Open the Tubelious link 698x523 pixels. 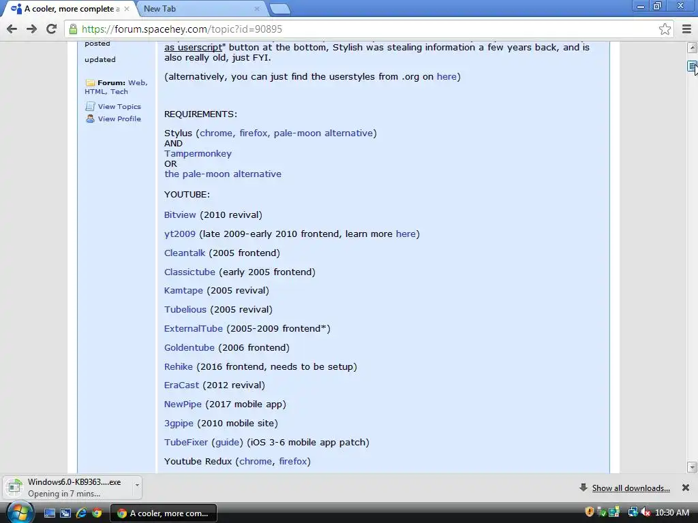(x=185, y=310)
